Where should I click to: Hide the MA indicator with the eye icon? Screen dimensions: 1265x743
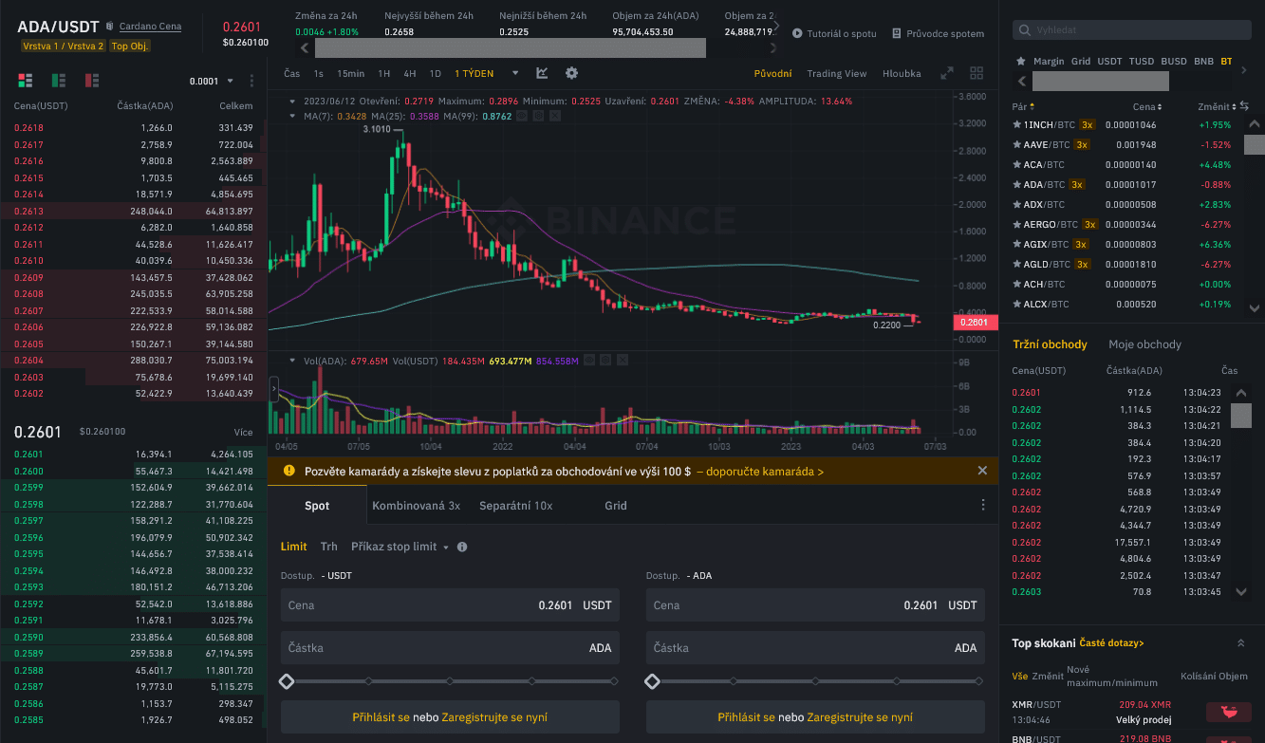point(521,116)
